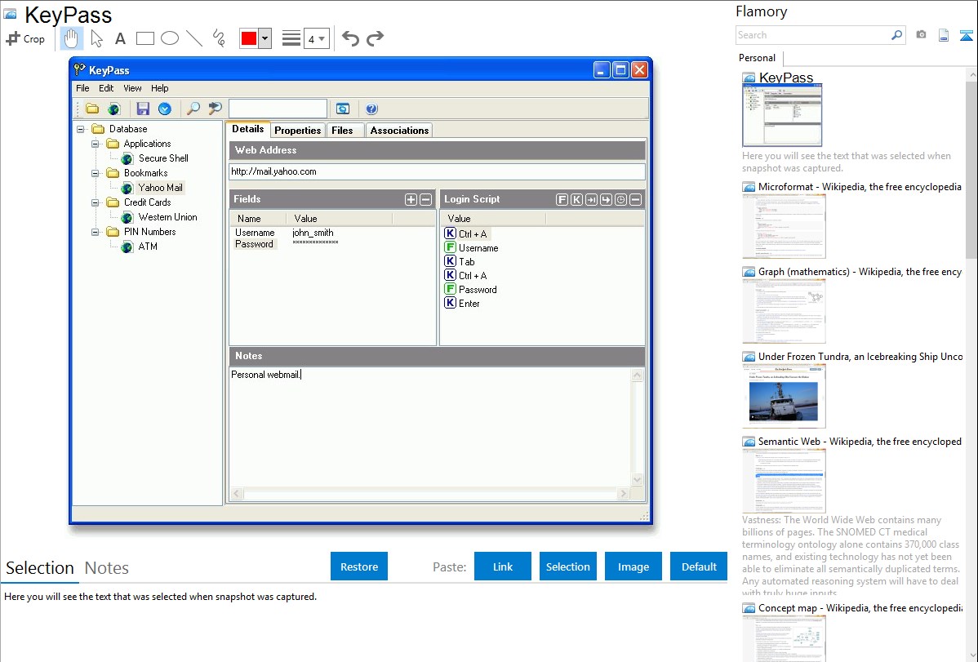Screen dimensions: 978x662
Task: Collapse the Database tree node
Action: [x=81, y=129]
